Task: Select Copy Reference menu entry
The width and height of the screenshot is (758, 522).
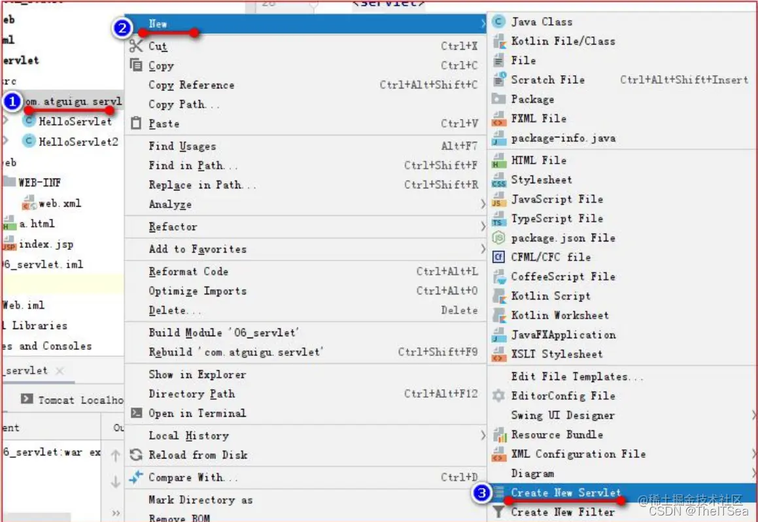Action: pos(305,84)
